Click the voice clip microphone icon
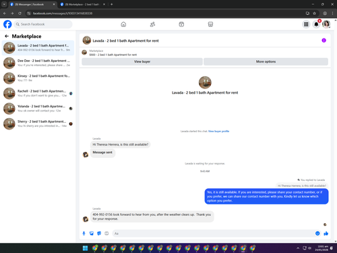The image size is (337, 253). 84,233
